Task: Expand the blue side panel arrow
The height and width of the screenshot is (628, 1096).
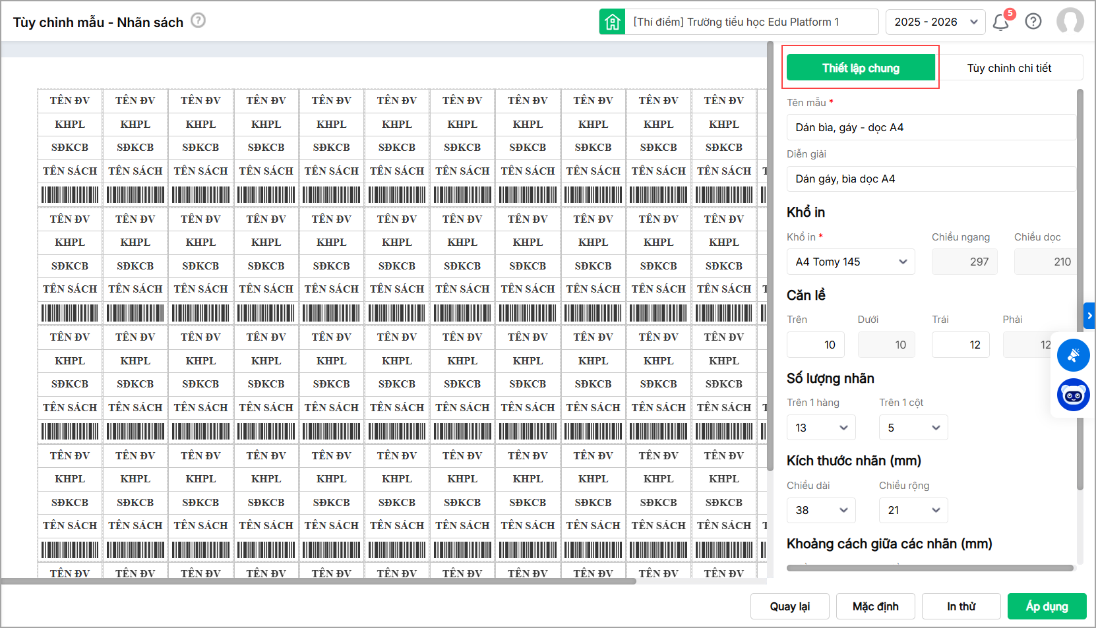Action: click(1089, 316)
